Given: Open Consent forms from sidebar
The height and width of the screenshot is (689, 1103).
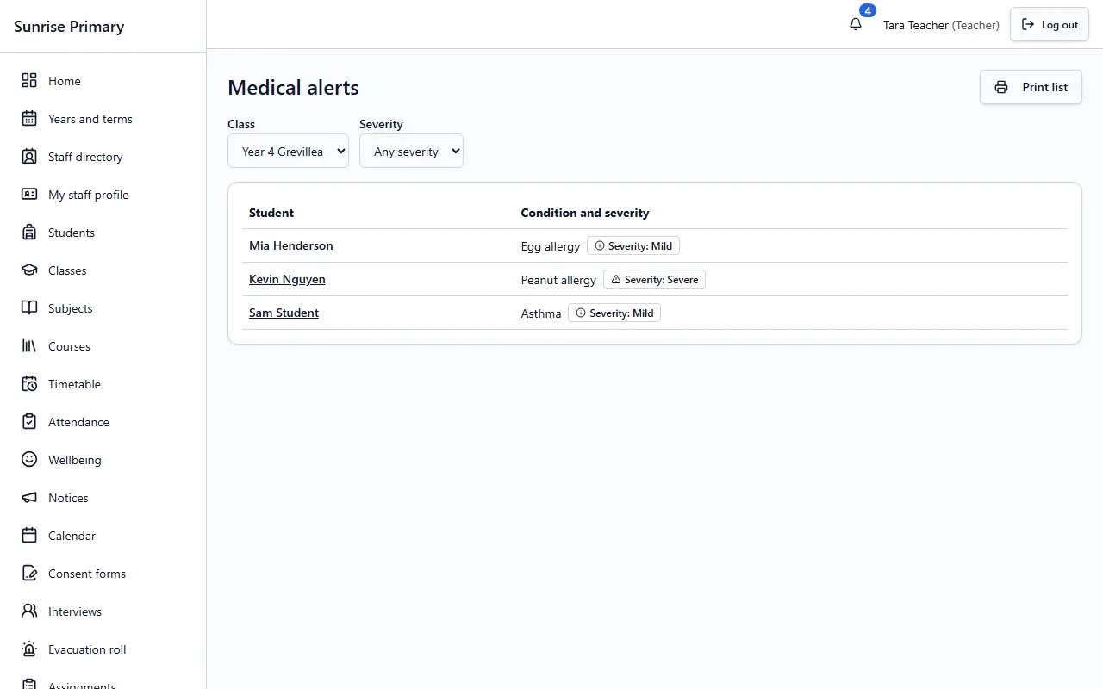Looking at the screenshot, I should (103, 574).
